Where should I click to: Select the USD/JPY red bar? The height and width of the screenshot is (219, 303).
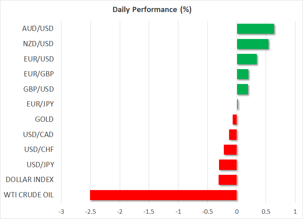click(x=228, y=165)
